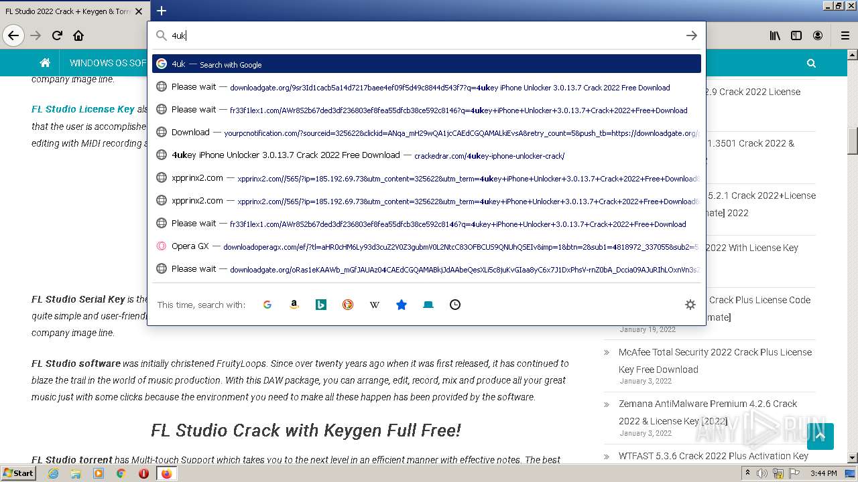The image size is (858, 482).
Task: Click the address bar input field
Action: [426, 35]
